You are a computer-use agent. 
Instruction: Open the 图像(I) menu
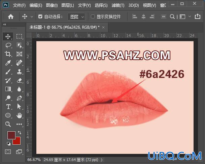click(x=52, y=5)
